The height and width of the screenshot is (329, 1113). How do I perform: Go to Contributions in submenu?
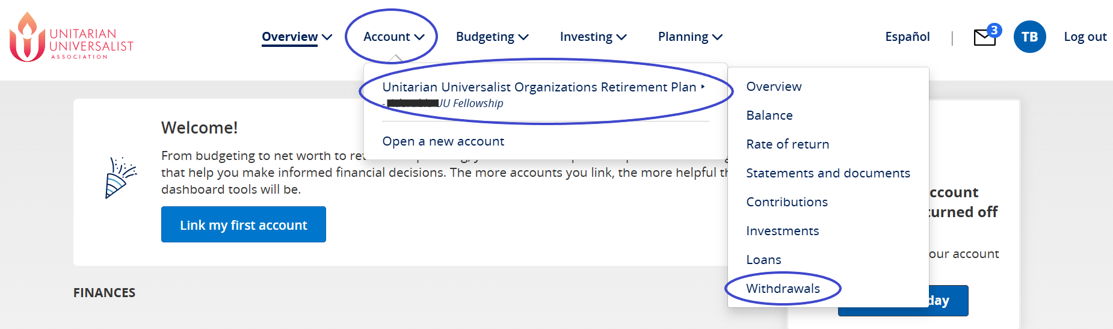coord(787,202)
